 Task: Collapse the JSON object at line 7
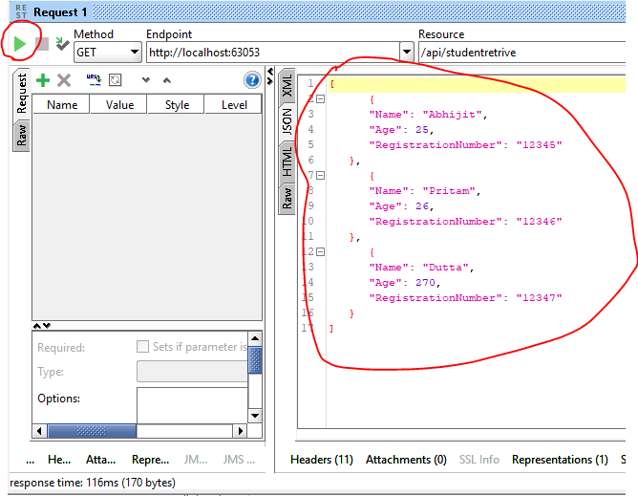click(x=321, y=176)
